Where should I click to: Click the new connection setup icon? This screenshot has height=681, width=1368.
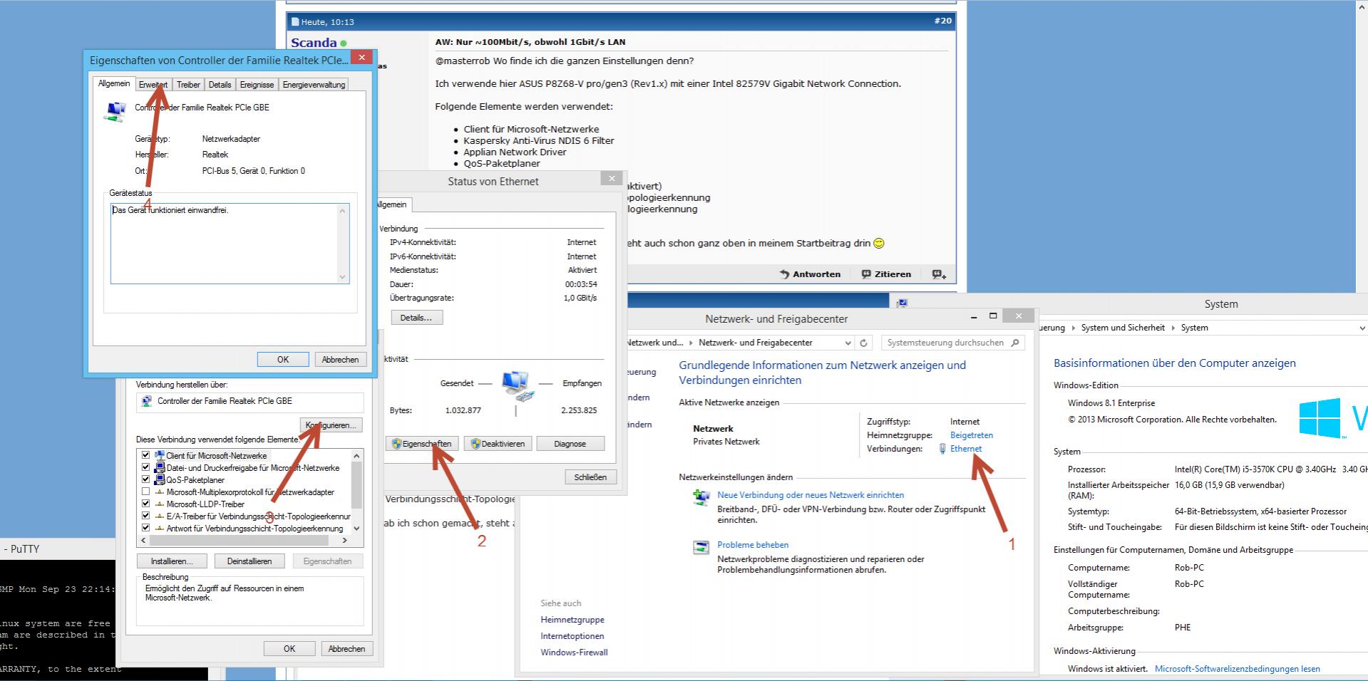(x=701, y=498)
